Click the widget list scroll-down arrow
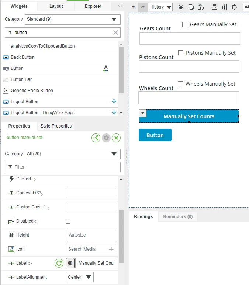This screenshot has width=249, height=285. [x=121, y=113]
